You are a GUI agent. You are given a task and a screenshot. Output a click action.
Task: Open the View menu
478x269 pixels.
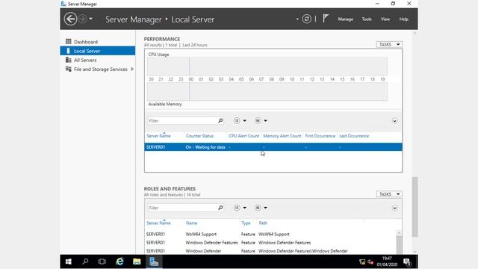(385, 19)
